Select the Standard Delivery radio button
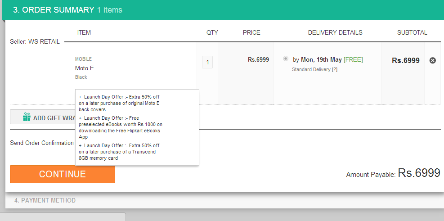This screenshot has height=221, width=444. pos(286,59)
